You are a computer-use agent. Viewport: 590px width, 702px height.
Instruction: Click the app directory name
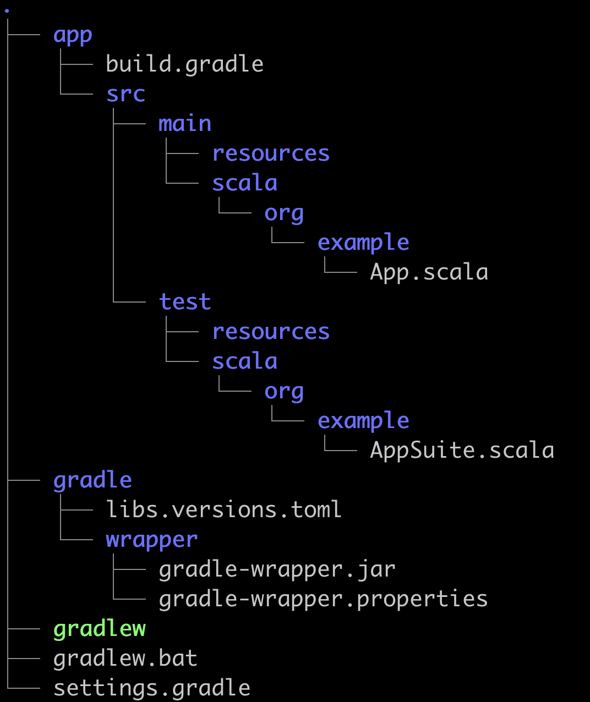tap(73, 35)
